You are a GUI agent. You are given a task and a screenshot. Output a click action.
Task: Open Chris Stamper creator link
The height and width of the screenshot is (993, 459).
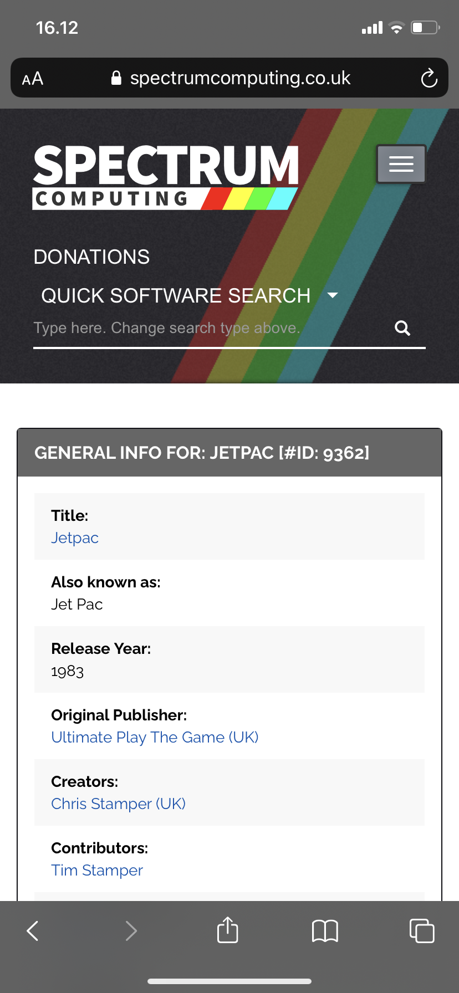(x=118, y=804)
